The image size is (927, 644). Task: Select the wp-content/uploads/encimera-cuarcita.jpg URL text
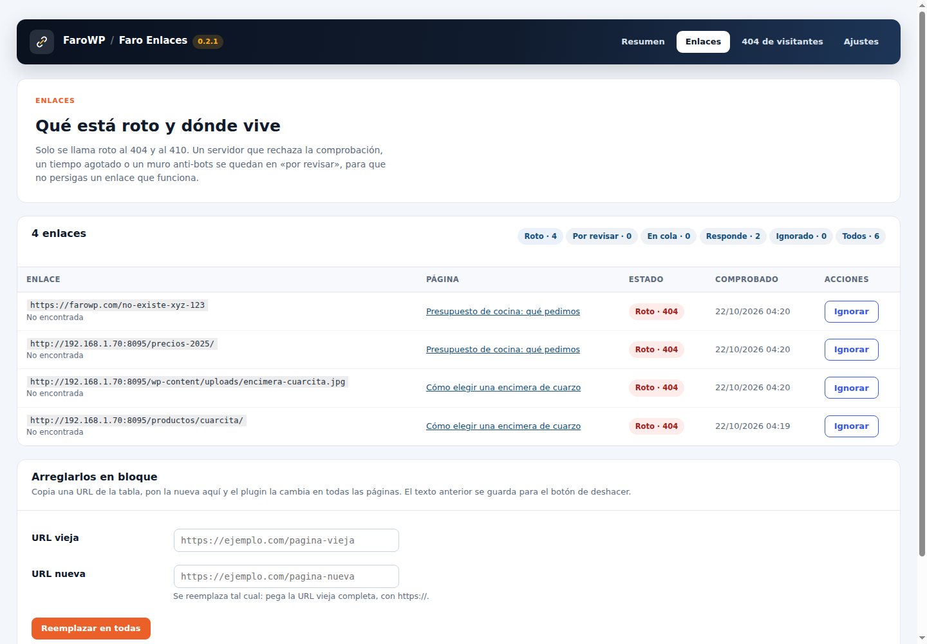[x=188, y=382]
